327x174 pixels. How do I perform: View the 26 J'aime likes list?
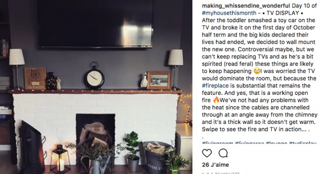click(215, 164)
